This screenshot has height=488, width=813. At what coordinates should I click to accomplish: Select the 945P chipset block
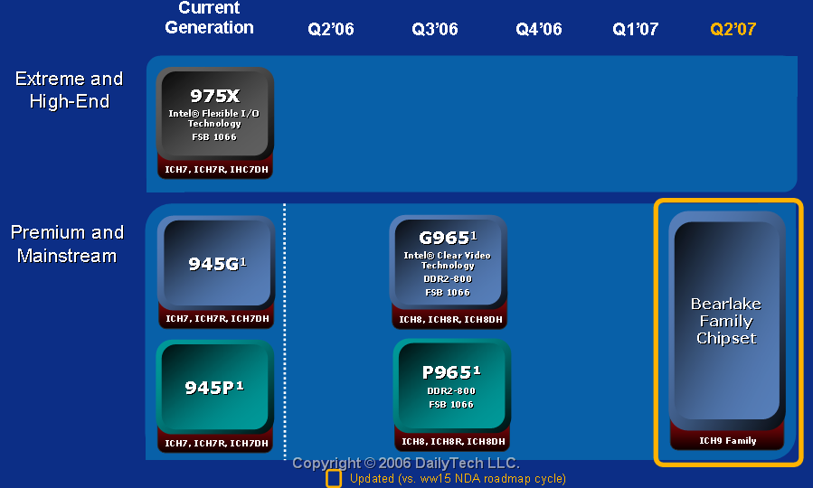point(215,387)
